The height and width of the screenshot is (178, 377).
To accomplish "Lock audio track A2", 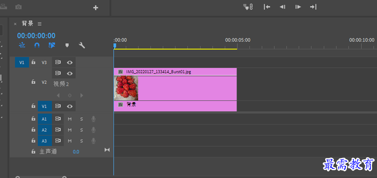I will coord(34,130).
